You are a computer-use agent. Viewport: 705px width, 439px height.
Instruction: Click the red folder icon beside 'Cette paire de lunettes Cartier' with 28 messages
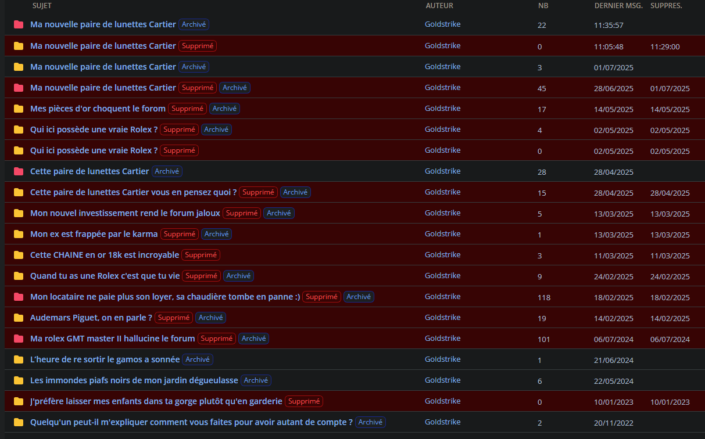[x=19, y=171]
